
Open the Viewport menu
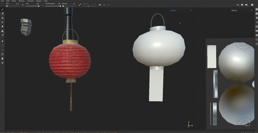(x=30, y=1)
